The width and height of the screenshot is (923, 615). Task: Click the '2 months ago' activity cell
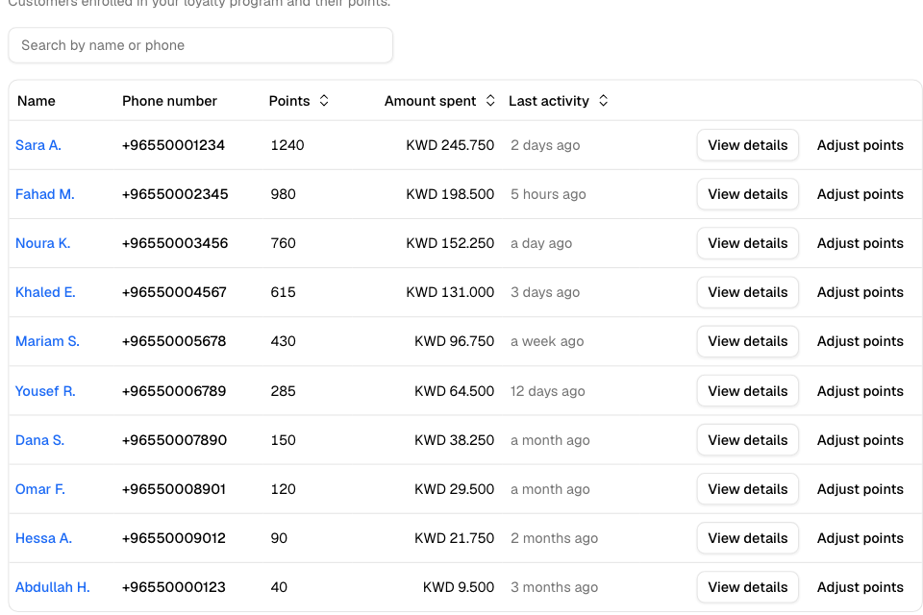point(554,538)
